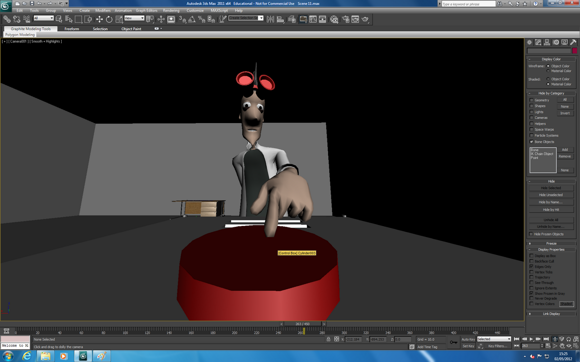
Task: Switch to the Object Paint tab
Action: point(131,29)
